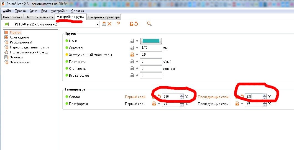
Task: Click the Стоимость input field
Action: [151, 69]
